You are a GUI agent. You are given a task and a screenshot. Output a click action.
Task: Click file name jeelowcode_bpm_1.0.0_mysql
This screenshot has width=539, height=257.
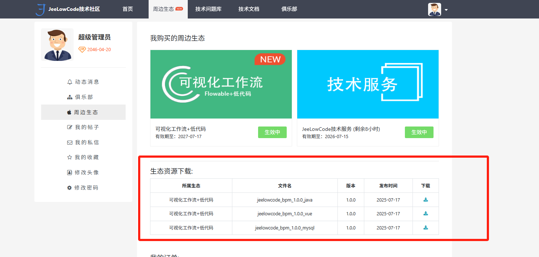(x=285, y=228)
